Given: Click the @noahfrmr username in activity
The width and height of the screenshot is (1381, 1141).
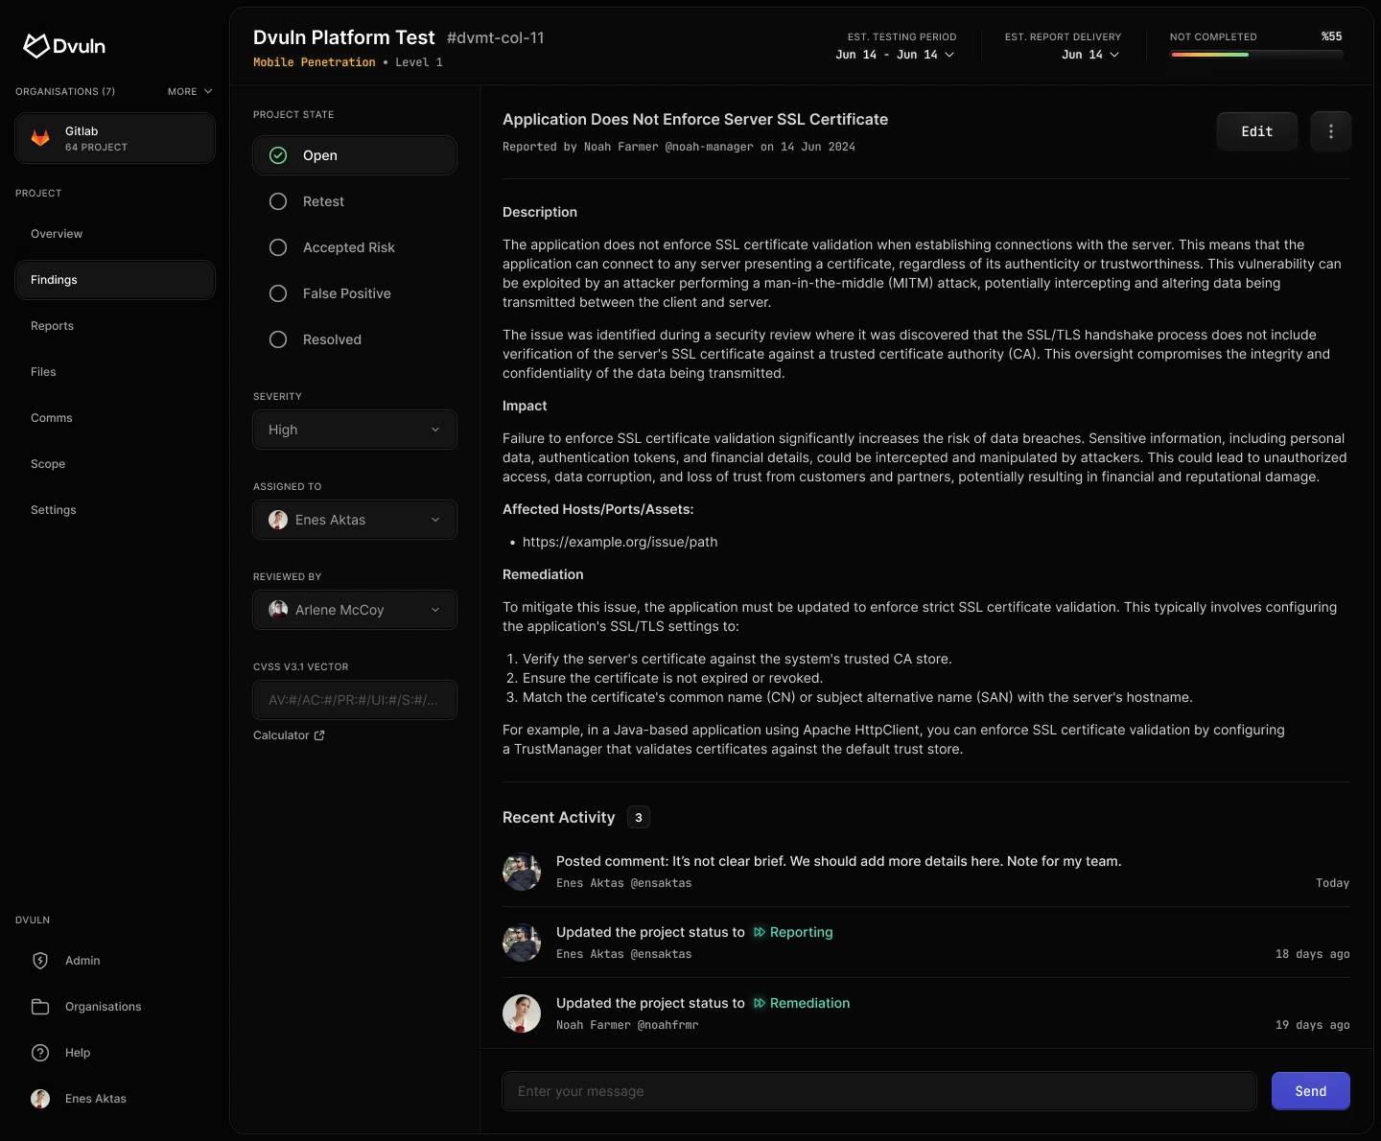Looking at the screenshot, I should (667, 1025).
